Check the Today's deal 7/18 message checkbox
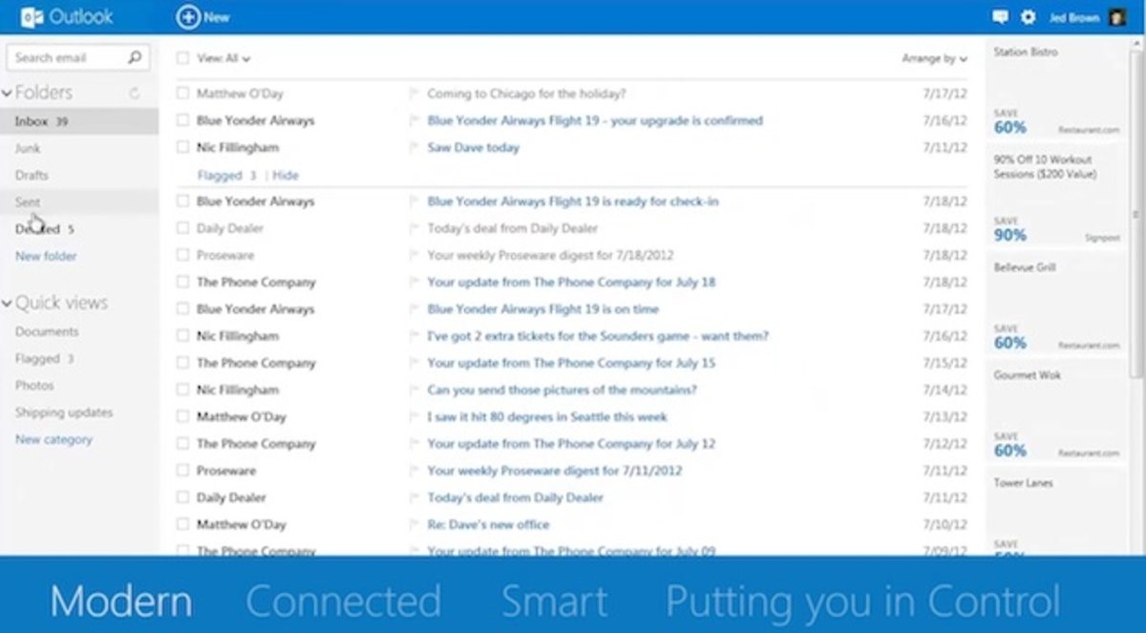Image resolution: width=1146 pixels, height=633 pixels. coord(182,228)
